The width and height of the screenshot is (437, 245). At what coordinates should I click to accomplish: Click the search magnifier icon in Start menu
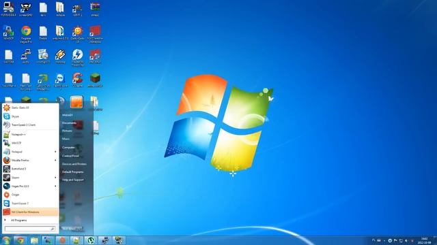tap(53, 229)
